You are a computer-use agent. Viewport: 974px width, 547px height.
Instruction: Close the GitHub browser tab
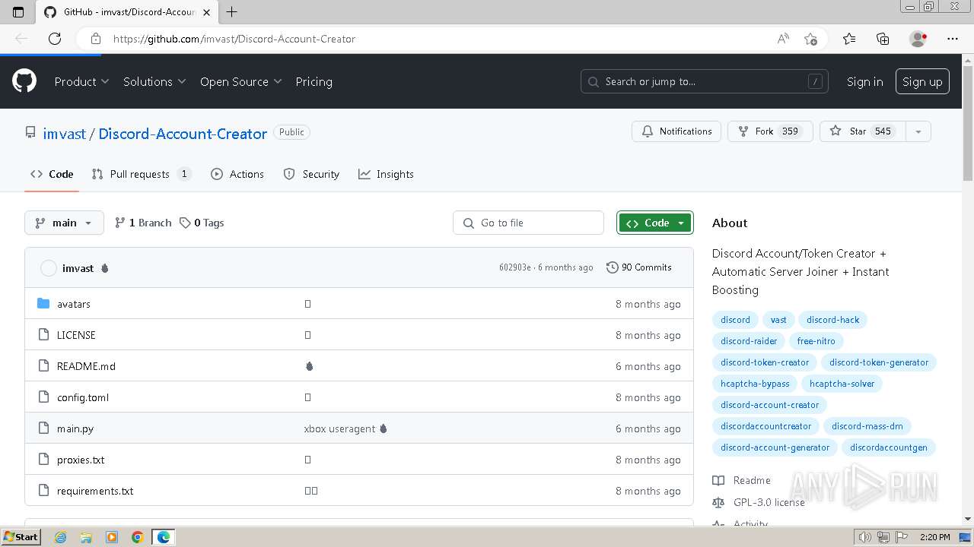tap(206, 12)
